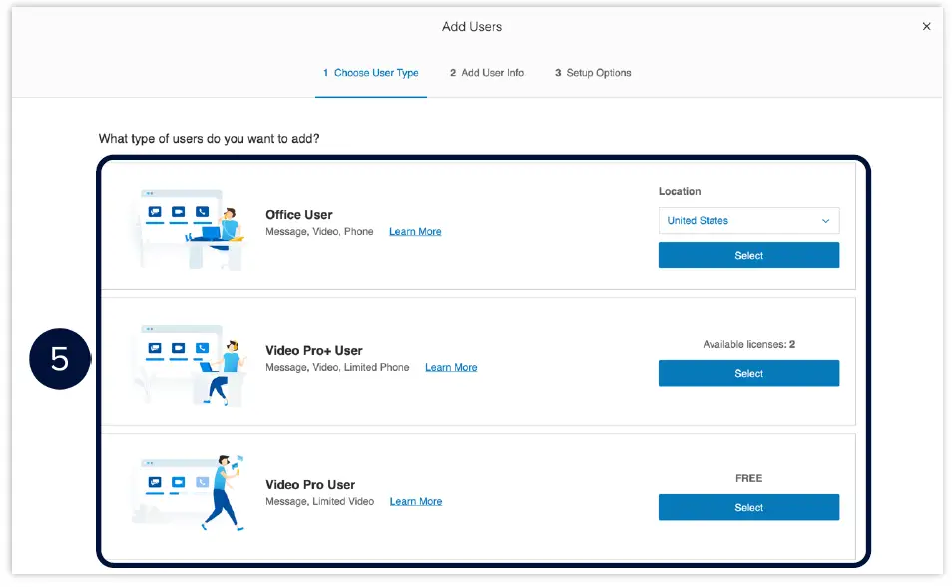
Task: Switch to the Setup Options step
Action: point(593,72)
